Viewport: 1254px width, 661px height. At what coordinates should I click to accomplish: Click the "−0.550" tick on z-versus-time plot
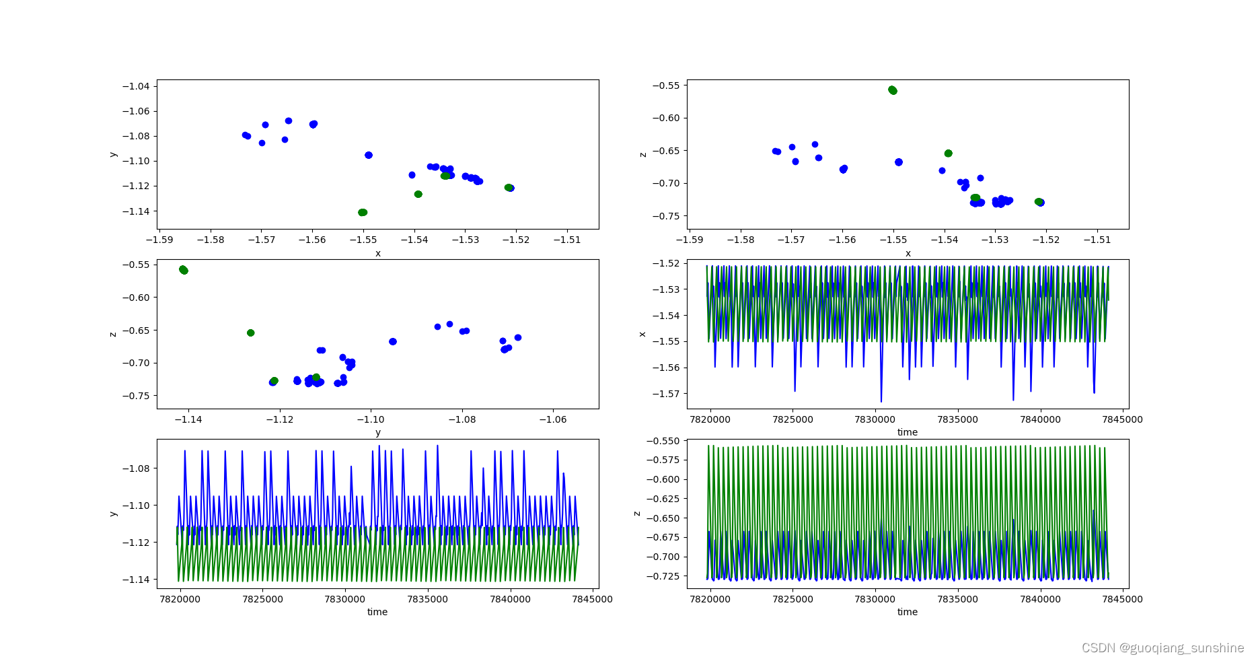(x=663, y=441)
